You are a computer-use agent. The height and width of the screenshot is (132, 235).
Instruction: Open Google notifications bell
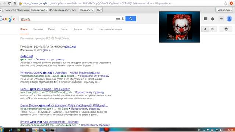(213, 19)
